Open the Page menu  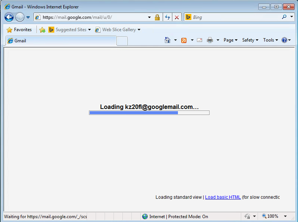point(231,40)
